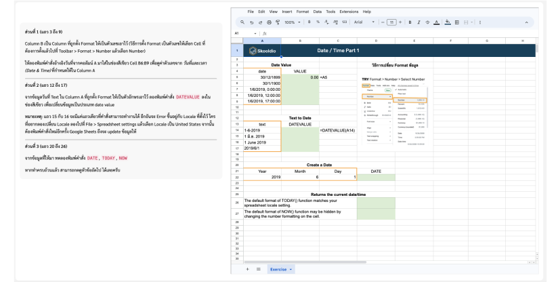Open the more toolbar options icon
560x282 pixels.
click(480, 22)
